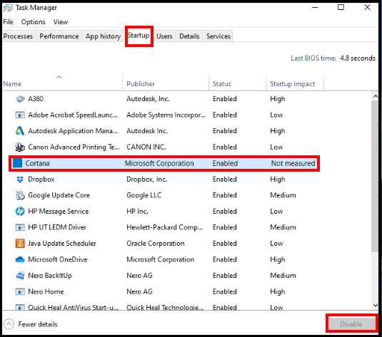Image resolution: width=382 pixels, height=337 pixels.
Task: Open the View menu
Action: point(61,22)
